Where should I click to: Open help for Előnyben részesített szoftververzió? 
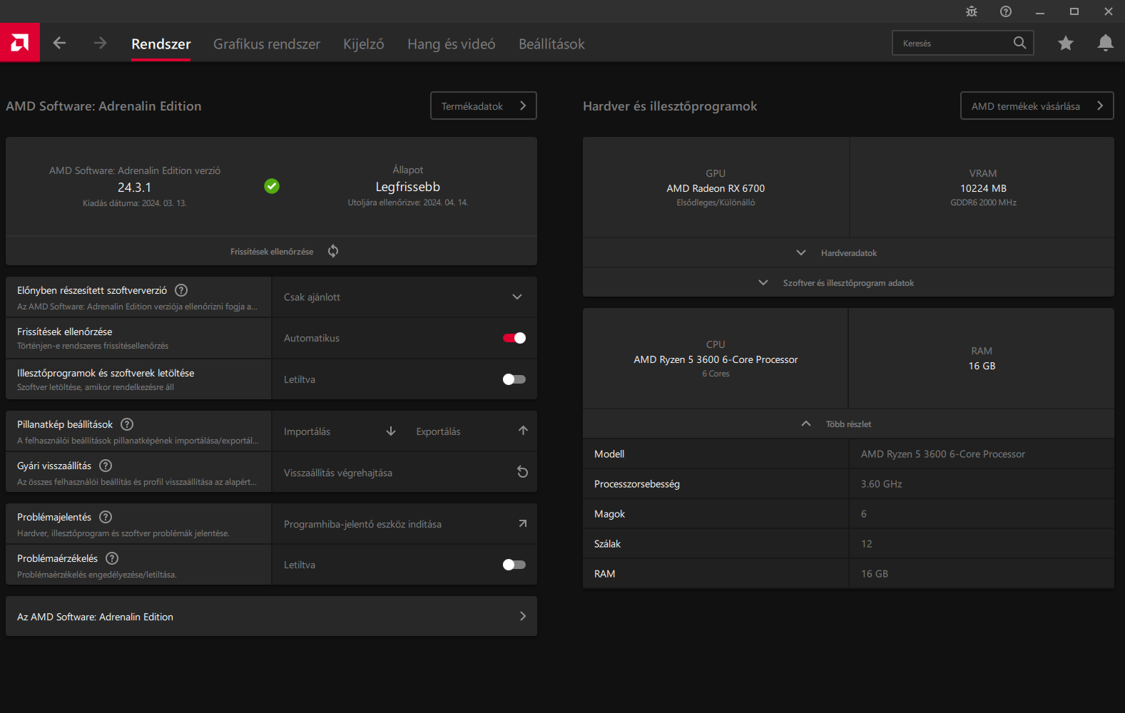point(181,290)
